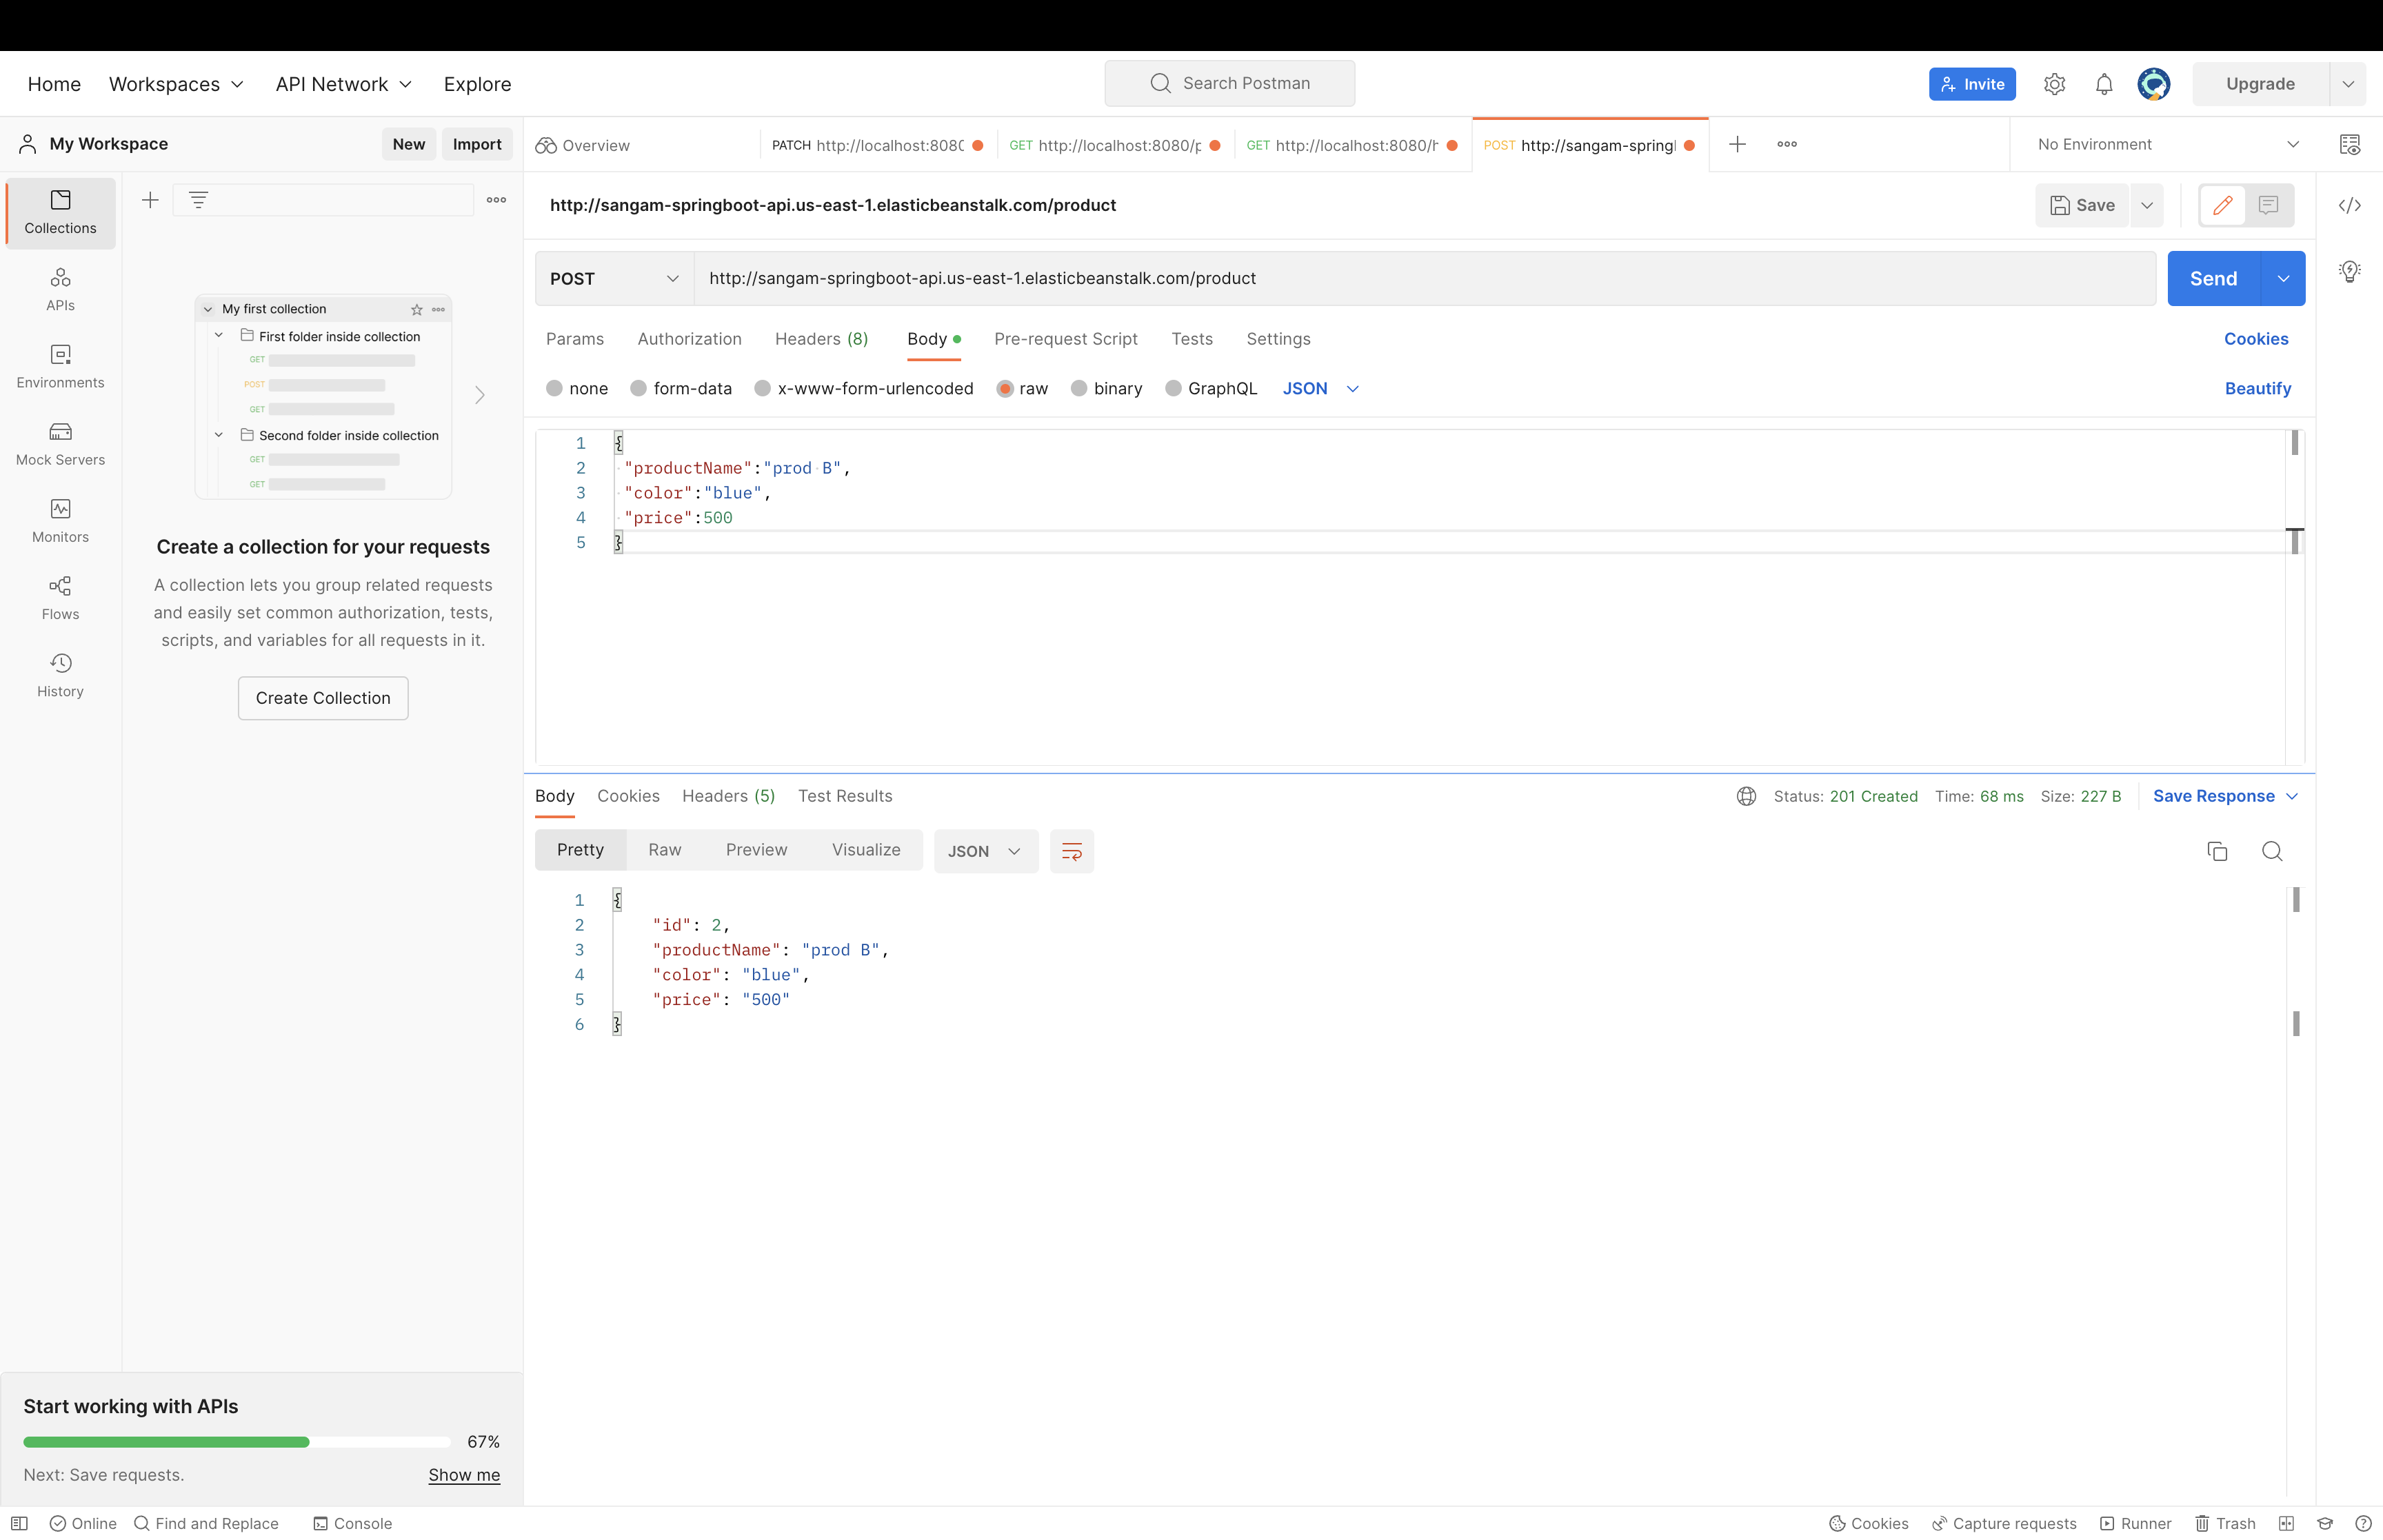
Task: Open the Flows panel
Action: [60, 598]
